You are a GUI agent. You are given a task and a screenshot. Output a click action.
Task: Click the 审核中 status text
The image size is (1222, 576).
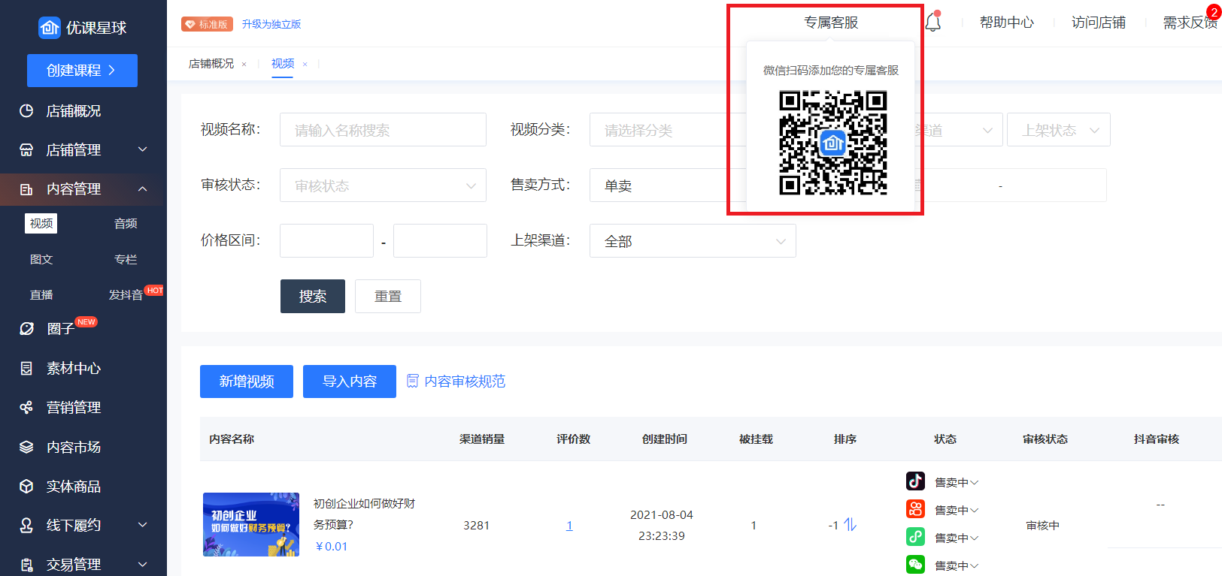(1042, 525)
